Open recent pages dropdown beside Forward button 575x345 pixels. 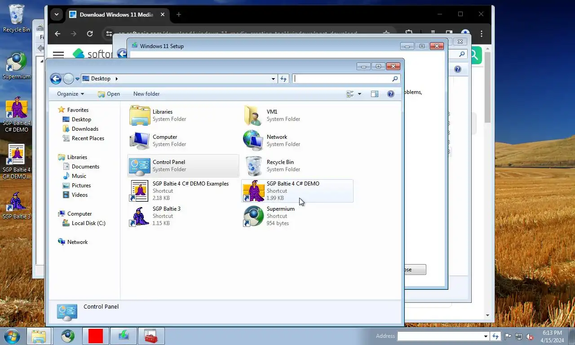coord(77,79)
